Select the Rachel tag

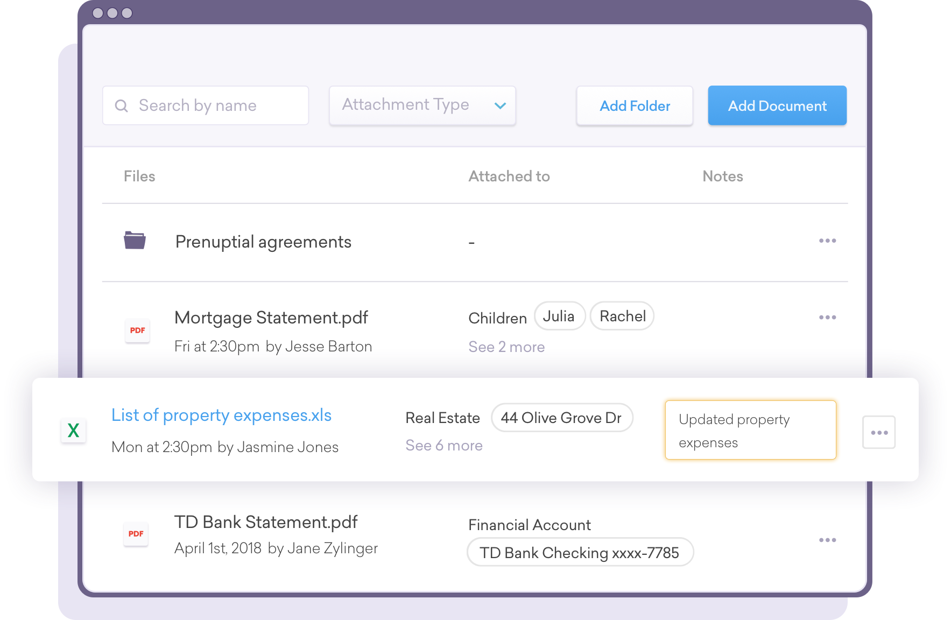[622, 316]
